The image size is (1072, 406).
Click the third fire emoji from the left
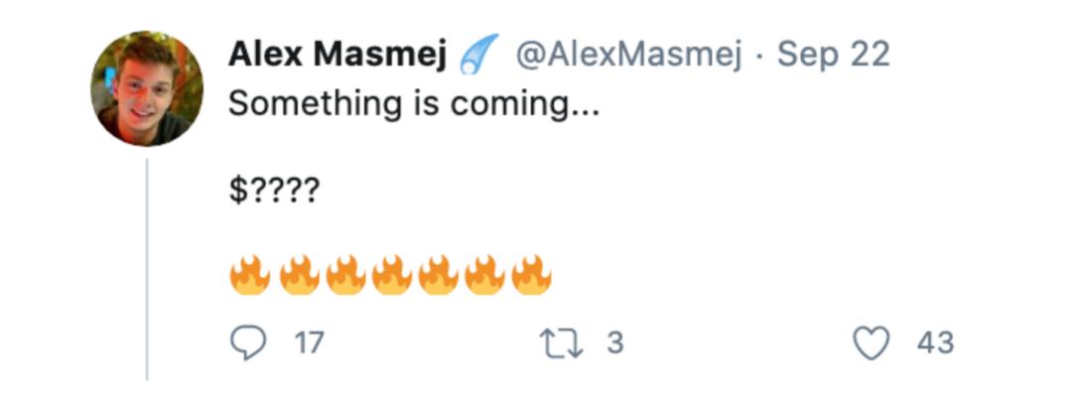click(x=346, y=275)
